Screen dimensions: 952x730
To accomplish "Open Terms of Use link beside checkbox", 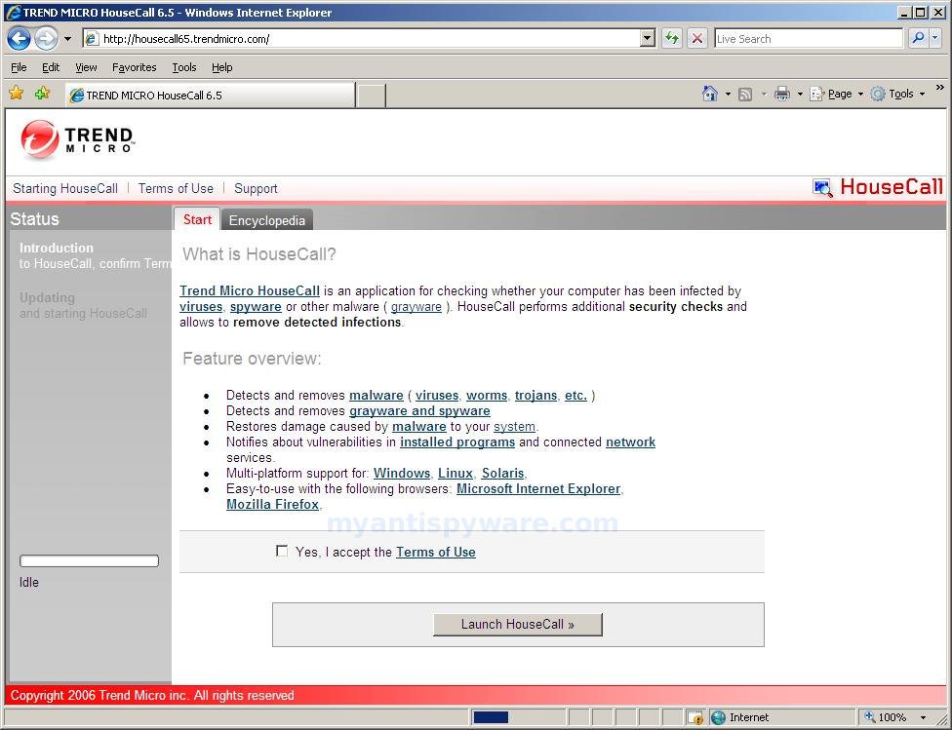I will click(436, 553).
